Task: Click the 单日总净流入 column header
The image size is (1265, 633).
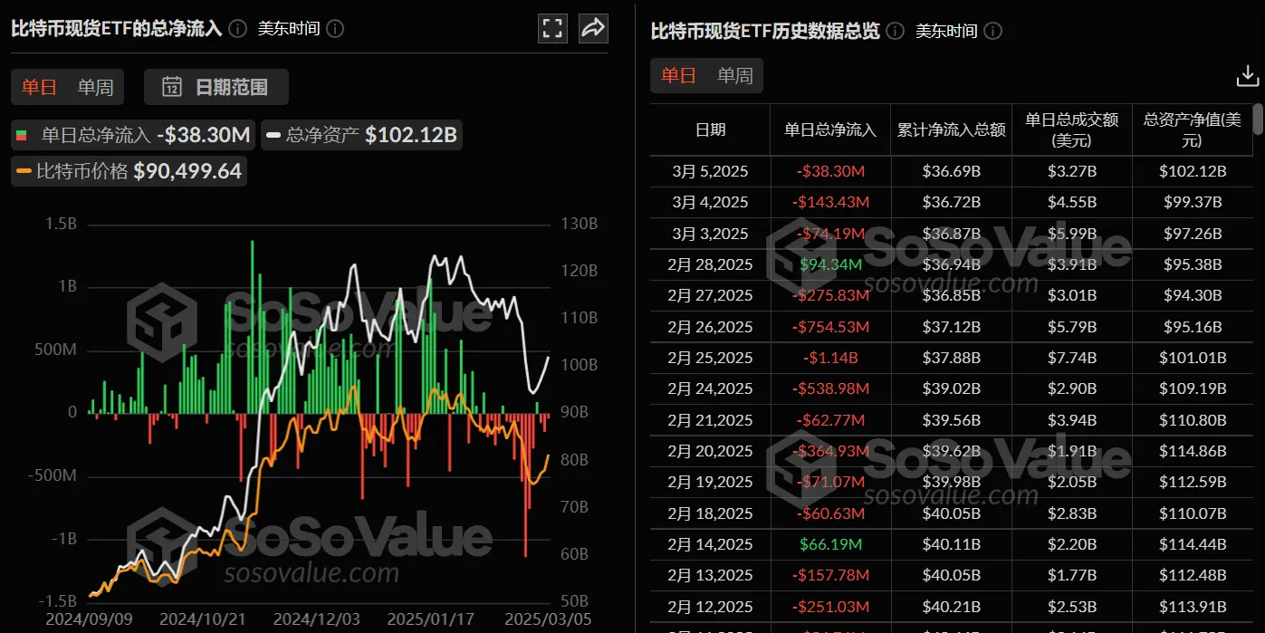Action: coord(829,129)
